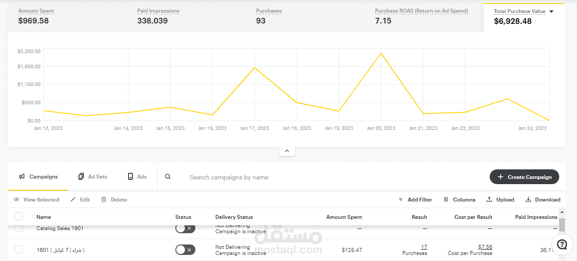Click the Delivery Status column header
Screen dimensions: 577x261
234,217
